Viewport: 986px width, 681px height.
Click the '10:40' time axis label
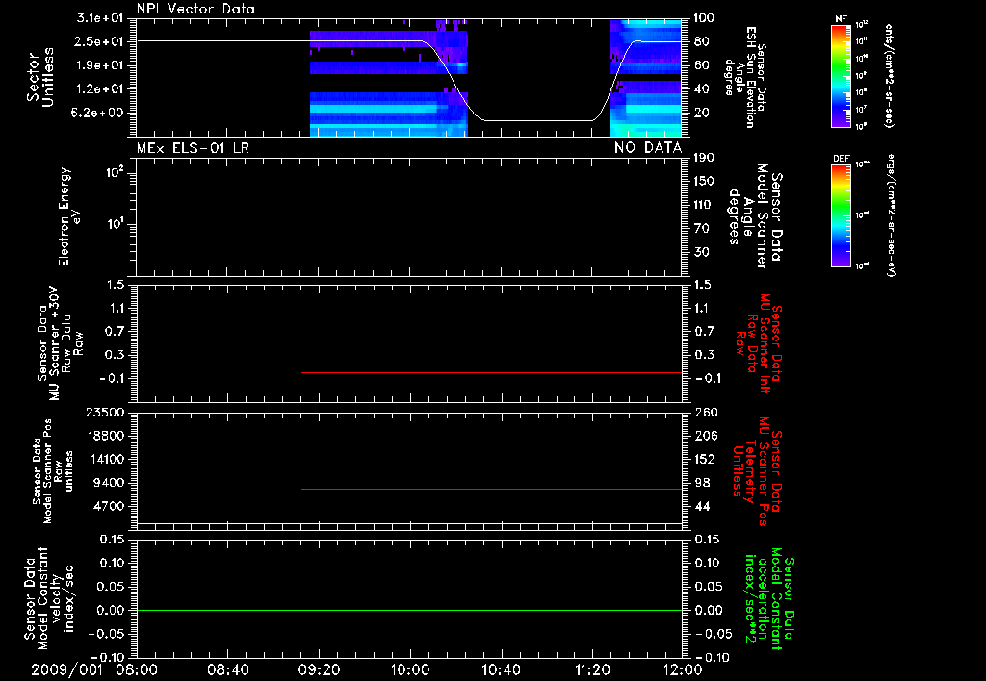pyautogui.click(x=501, y=669)
